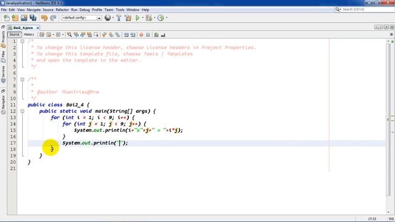The height and width of the screenshot is (222, 395).
Task: Select the Bai2_4.java editor tab
Action: (23, 28)
